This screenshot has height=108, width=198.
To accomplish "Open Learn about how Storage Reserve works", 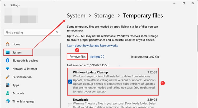I will 92,46.
